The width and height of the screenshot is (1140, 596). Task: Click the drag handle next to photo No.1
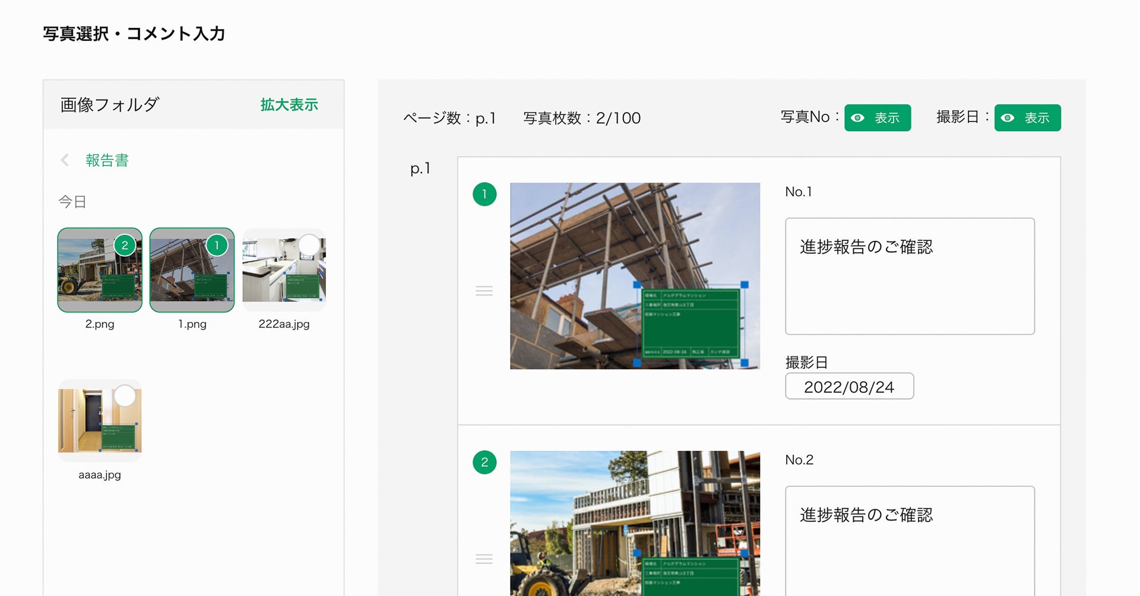484,291
